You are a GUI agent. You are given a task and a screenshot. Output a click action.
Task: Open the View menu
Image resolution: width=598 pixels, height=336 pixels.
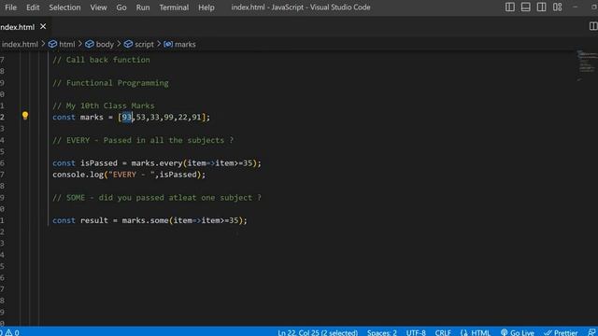tap(98, 7)
